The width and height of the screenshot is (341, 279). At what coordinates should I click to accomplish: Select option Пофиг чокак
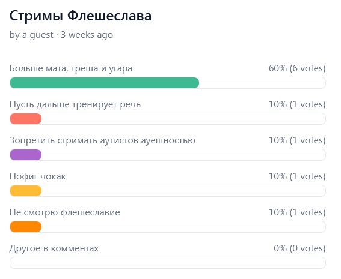click(x=38, y=176)
